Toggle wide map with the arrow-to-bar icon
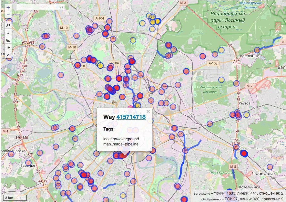This screenshot has width=286, height=202. point(8,47)
